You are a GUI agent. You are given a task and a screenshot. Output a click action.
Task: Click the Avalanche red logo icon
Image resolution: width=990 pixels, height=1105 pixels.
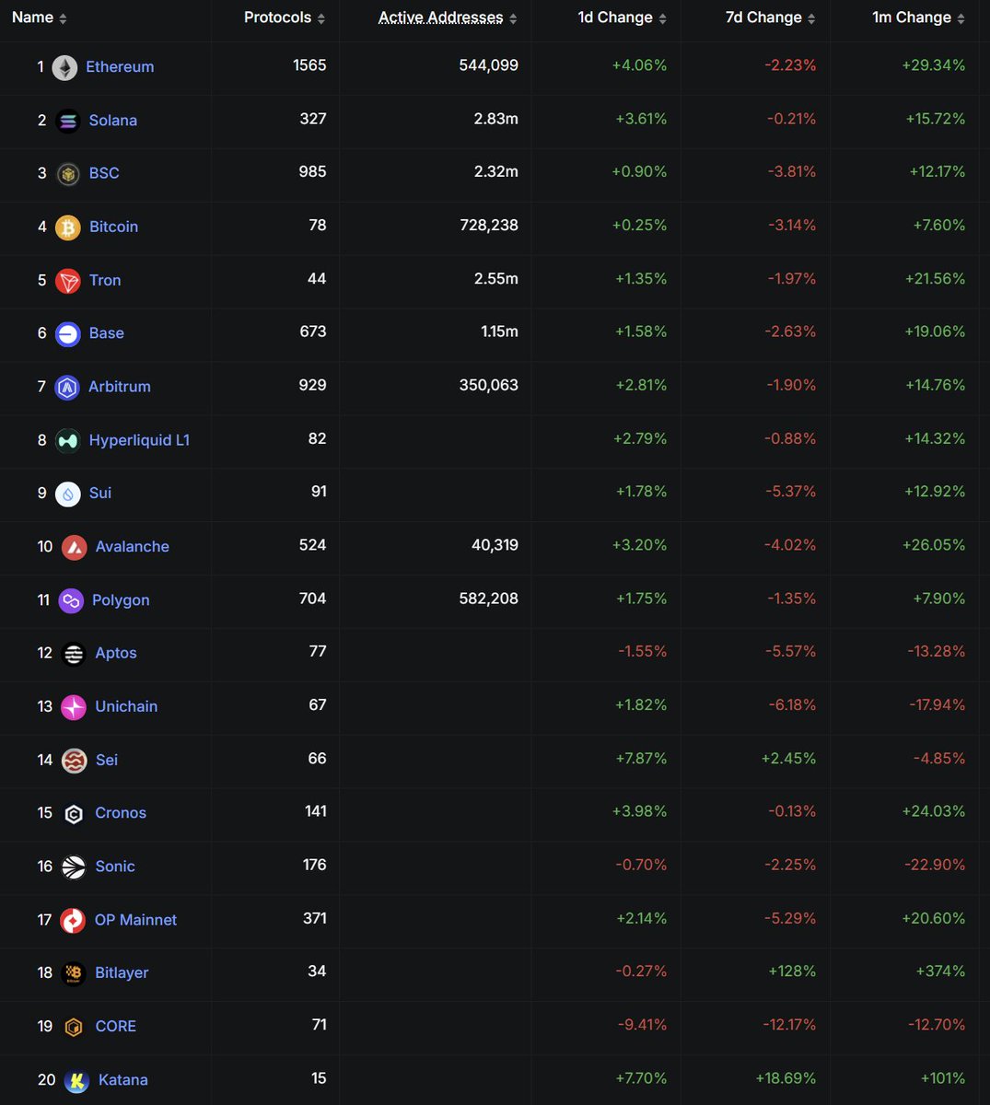click(x=75, y=547)
